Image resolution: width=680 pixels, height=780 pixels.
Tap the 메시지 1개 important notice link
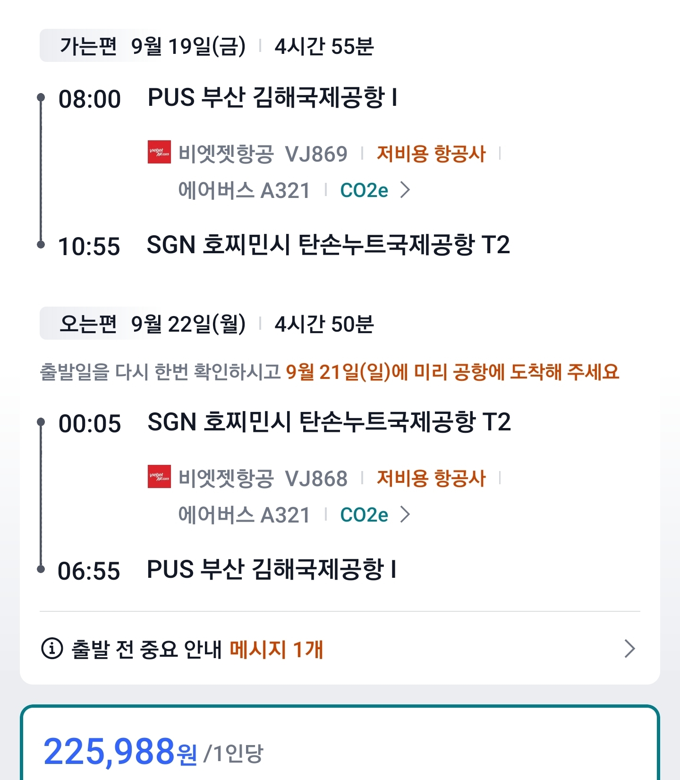point(276,649)
